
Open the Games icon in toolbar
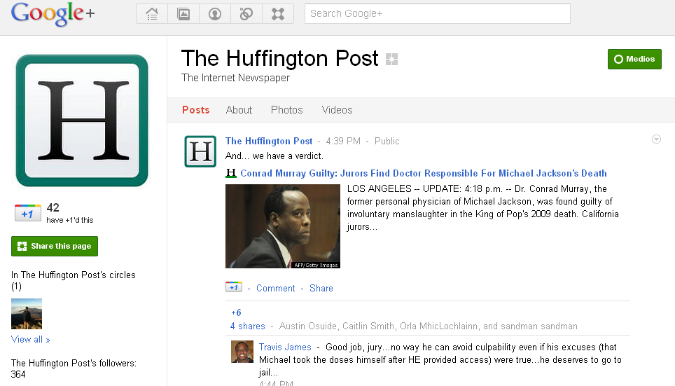(x=278, y=14)
